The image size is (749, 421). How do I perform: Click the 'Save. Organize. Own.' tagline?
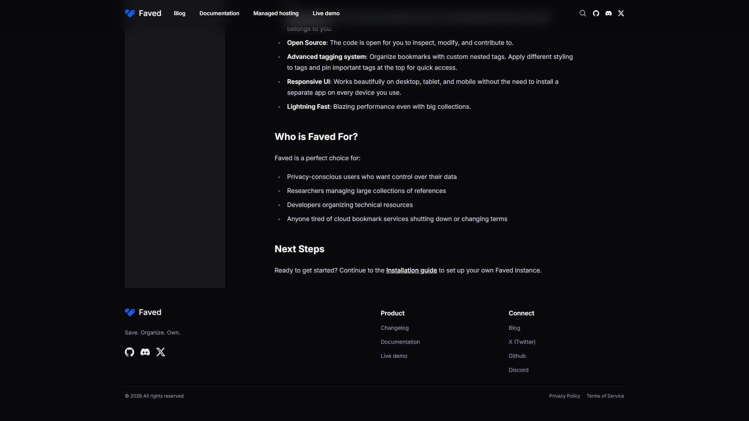click(x=152, y=333)
